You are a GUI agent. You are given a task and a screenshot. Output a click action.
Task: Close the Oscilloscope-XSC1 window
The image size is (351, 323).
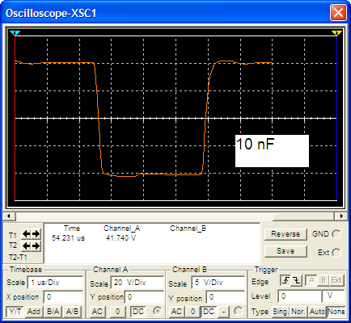click(x=338, y=13)
